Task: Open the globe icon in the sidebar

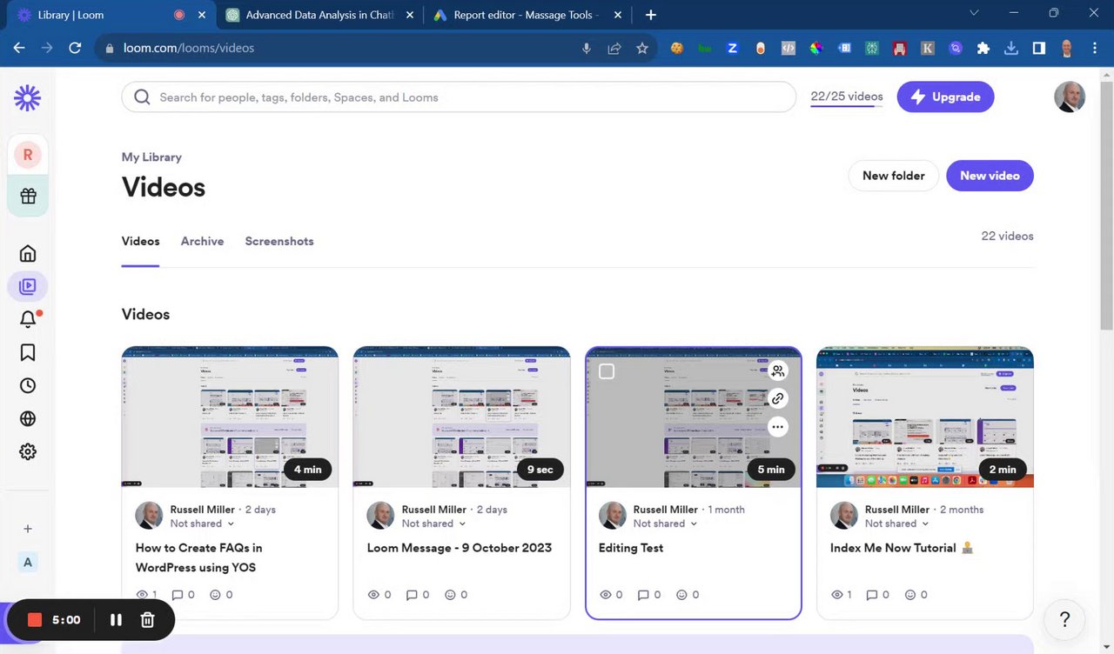Action: (28, 418)
